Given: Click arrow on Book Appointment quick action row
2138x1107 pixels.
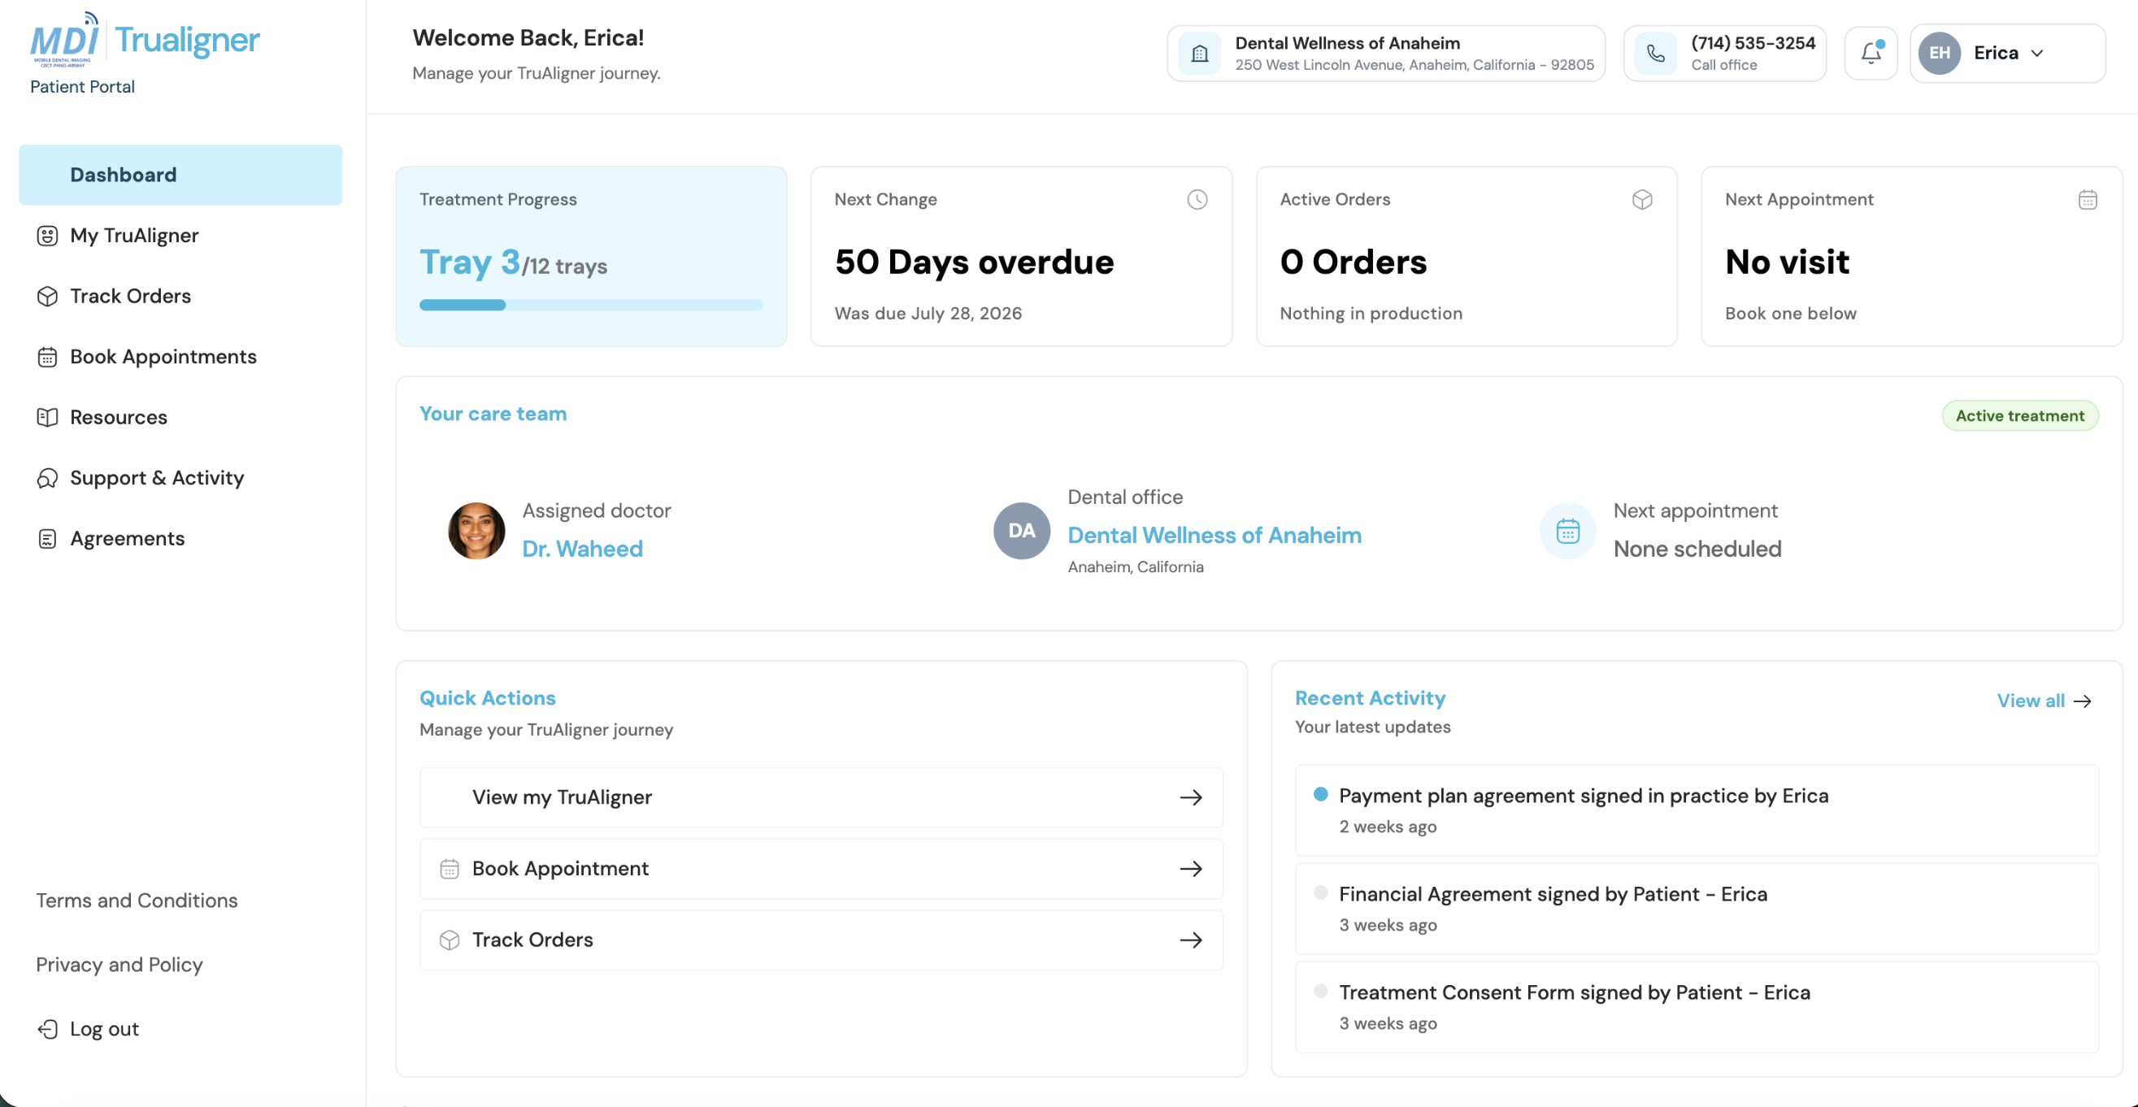Looking at the screenshot, I should (x=1191, y=869).
